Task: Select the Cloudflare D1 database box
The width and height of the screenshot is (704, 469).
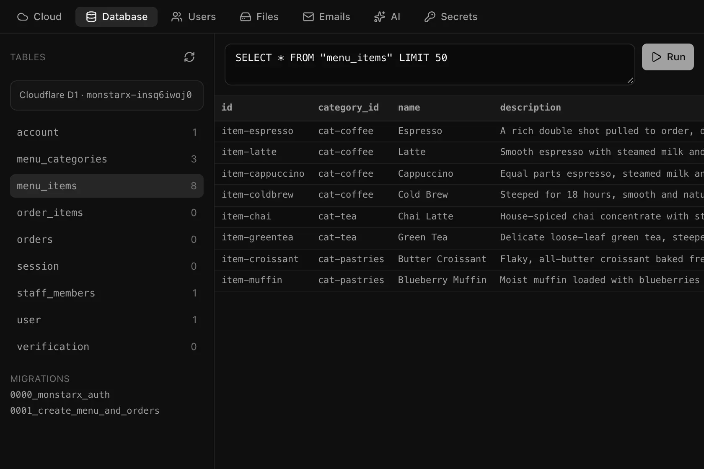Action: click(x=107, y=95)
